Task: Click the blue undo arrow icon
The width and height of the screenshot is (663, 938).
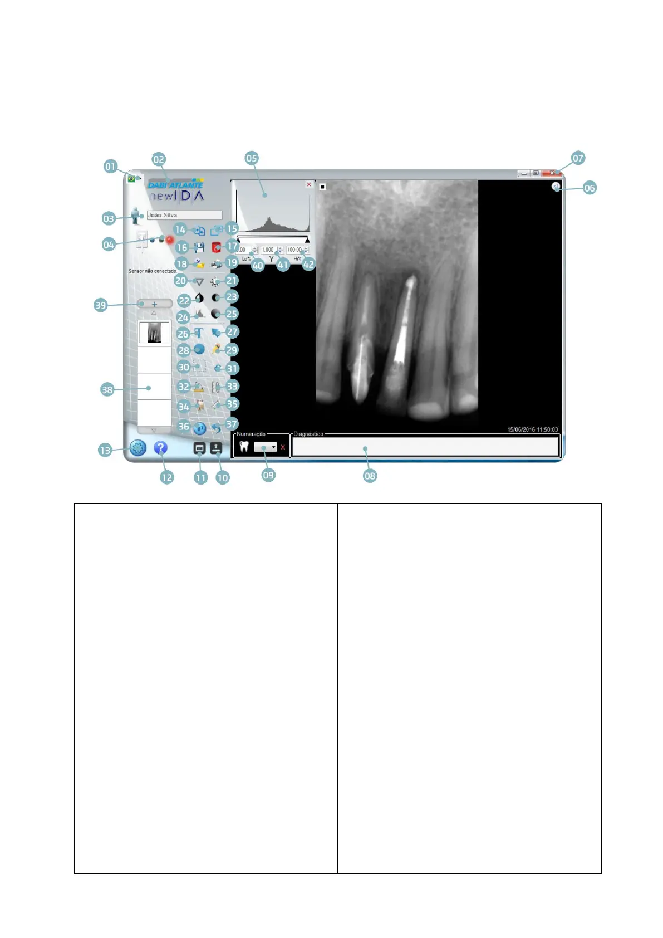Action: 217,428
